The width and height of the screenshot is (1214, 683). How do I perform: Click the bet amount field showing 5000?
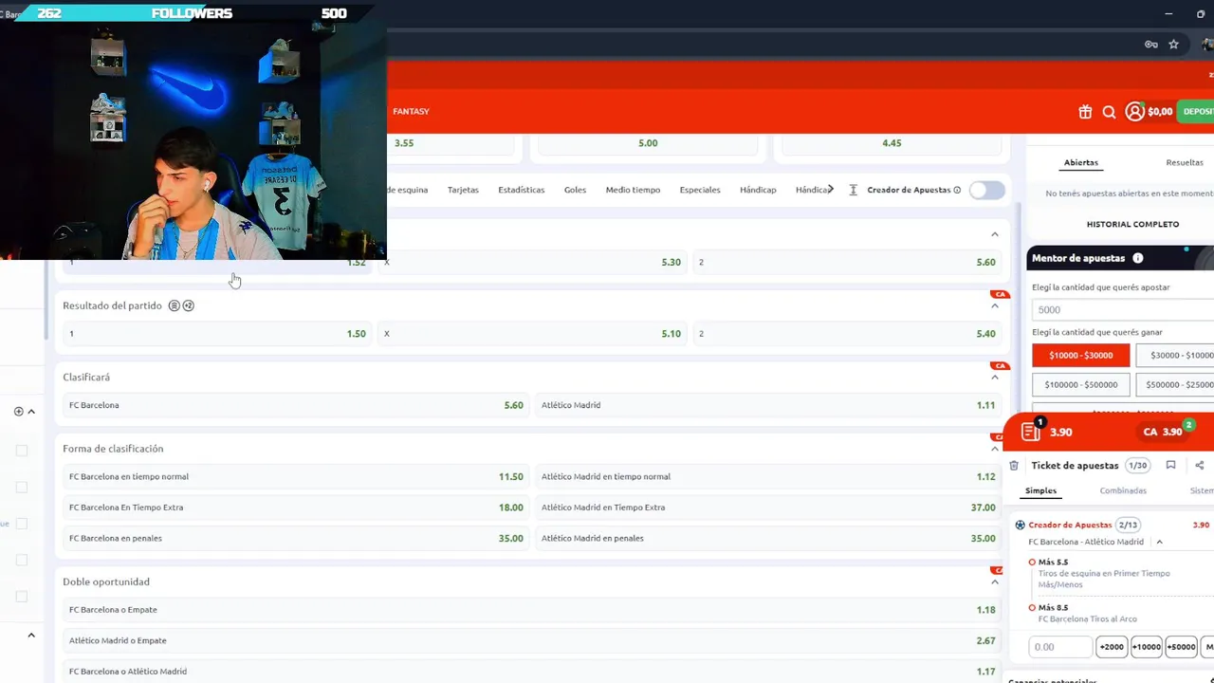pyautogui.click(x=1122, y=309)
